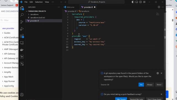Open the HashiCorp Terraform view icon
The height and width of the screenshot is (100, 177).
pyautogui.click(x=22, y=57)
